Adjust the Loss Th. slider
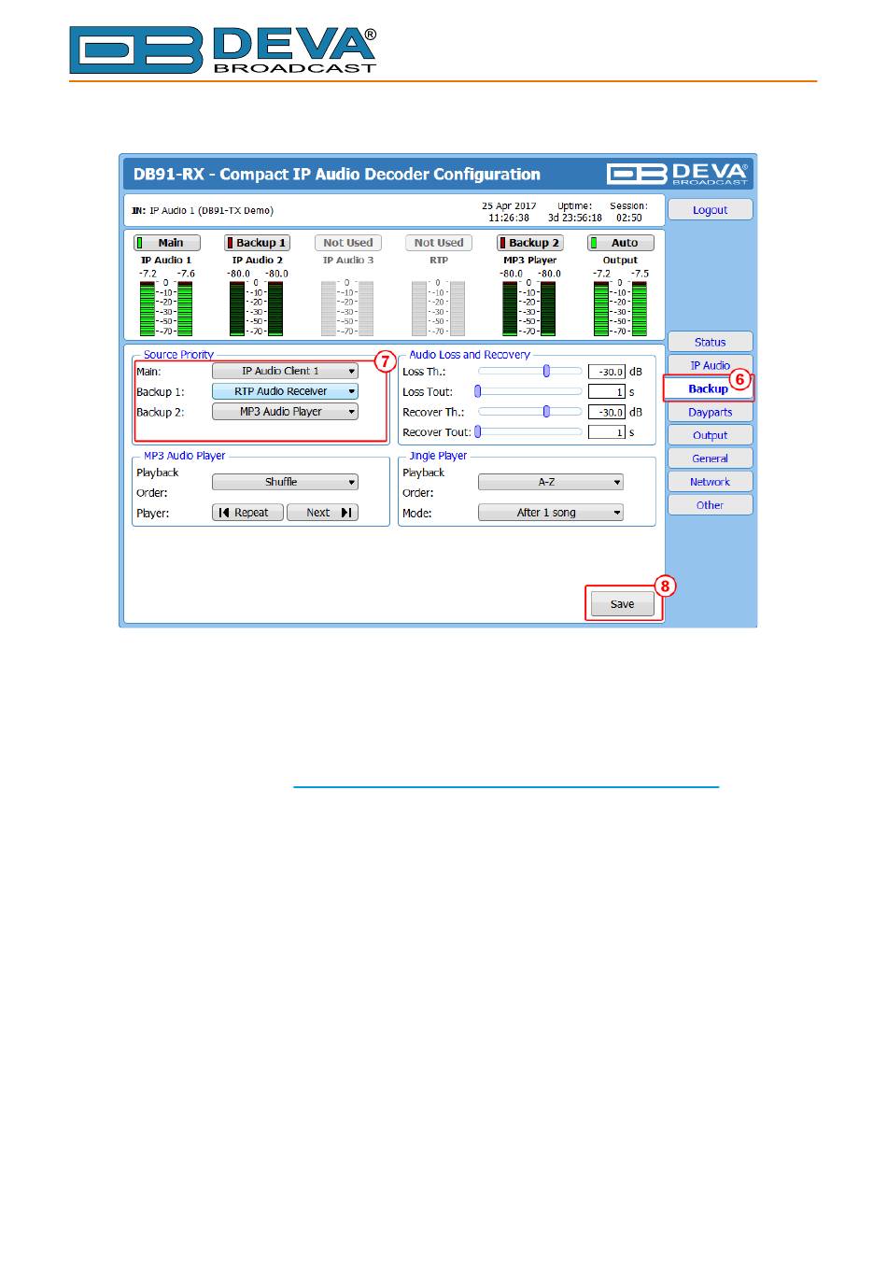This screenshot has width=887, height=1270. (x=530, y=371)
